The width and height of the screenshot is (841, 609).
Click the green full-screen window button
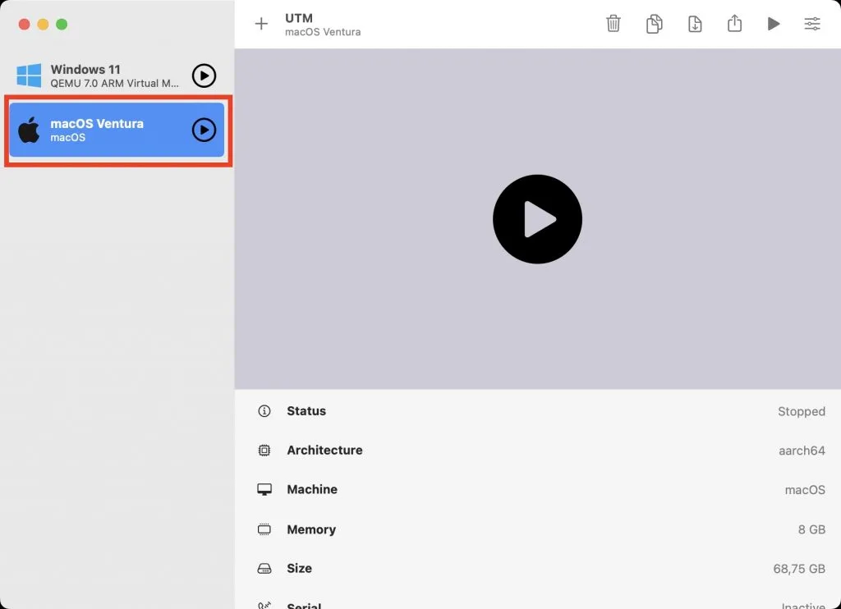(x=62, y=24)
